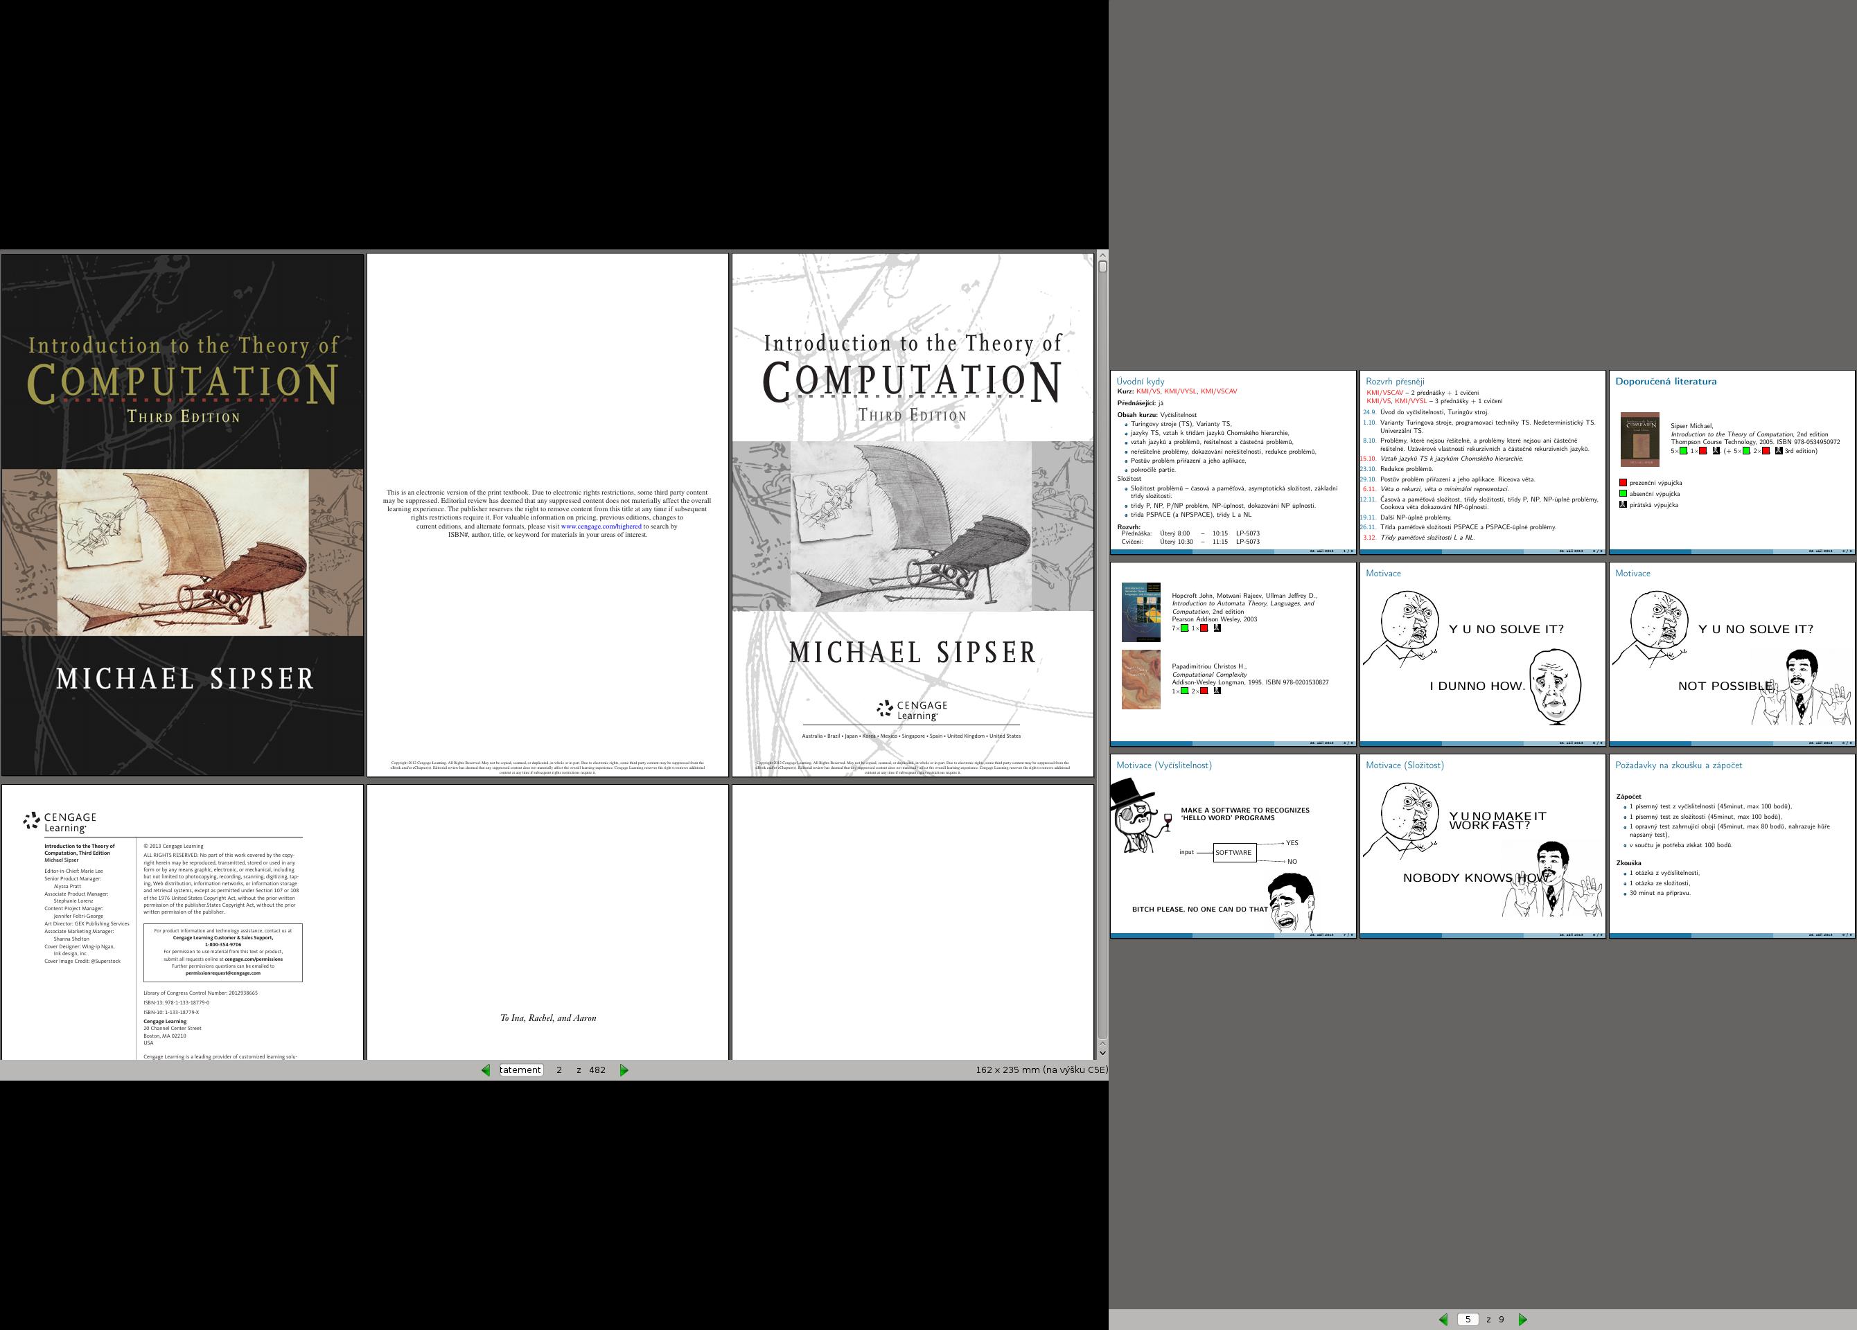Open the 'Rozvrh přesněji' slide
1857x1330 pixels.
point(1482,463)
